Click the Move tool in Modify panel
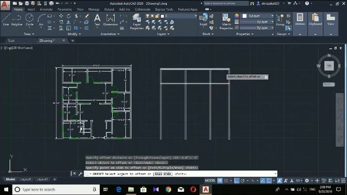Screen dimensions: 347x195 pos(61,16)
